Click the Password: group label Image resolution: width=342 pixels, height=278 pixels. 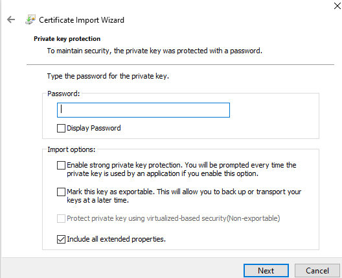[x=63, y=94]
